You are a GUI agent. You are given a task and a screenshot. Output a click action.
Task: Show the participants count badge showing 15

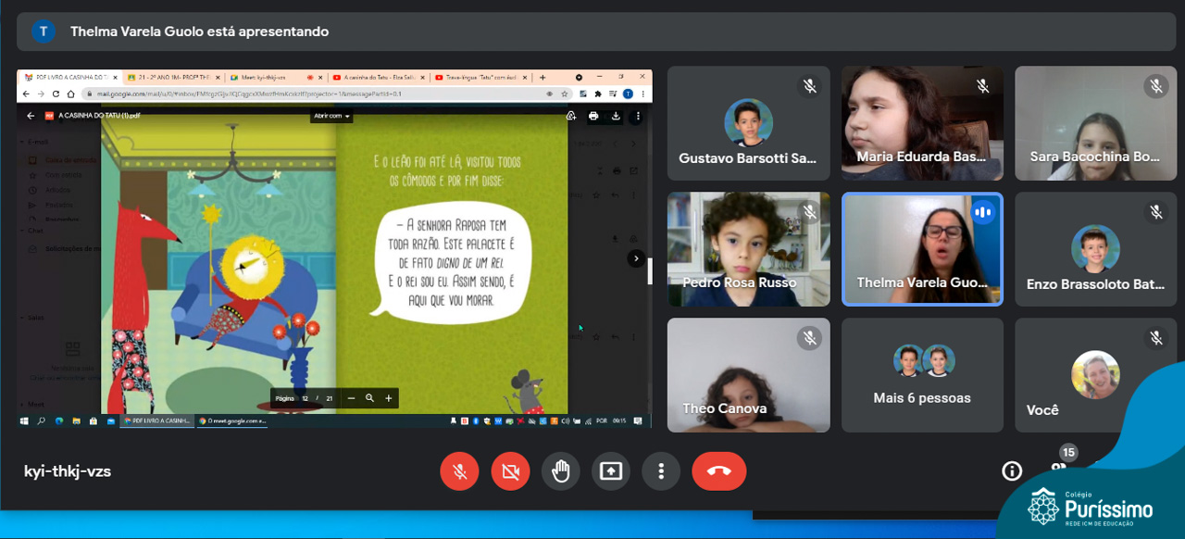point(1068,453)
